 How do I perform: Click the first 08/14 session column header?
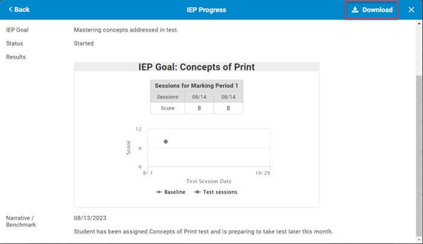[x=199, y=97]
